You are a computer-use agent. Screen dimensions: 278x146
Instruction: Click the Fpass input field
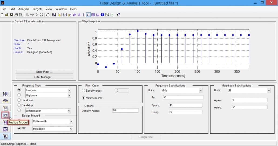pyautogui.click(x=186, y=105)
